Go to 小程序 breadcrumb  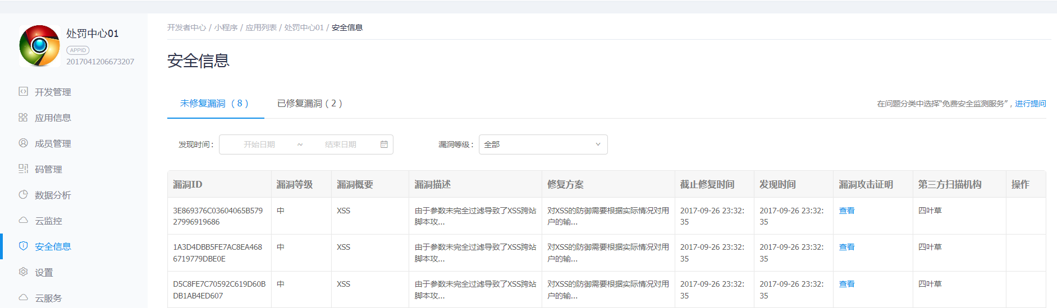click(226, 27)
